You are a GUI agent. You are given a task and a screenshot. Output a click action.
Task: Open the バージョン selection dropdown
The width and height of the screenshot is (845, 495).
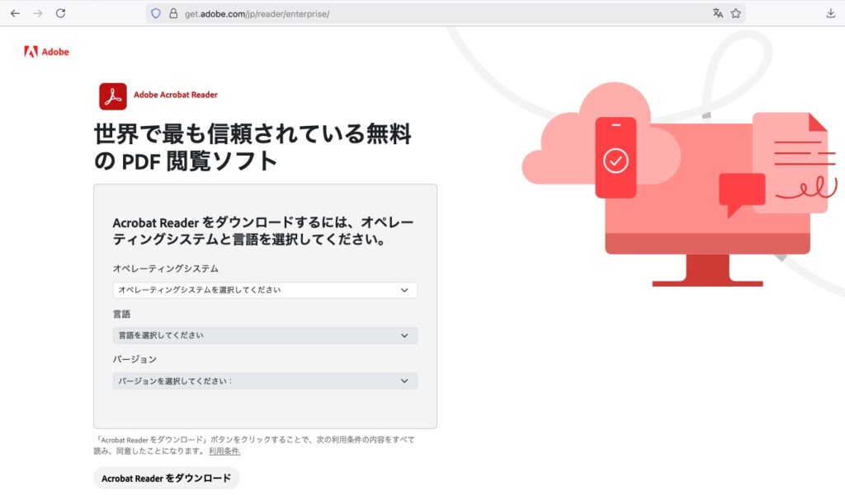265,381
